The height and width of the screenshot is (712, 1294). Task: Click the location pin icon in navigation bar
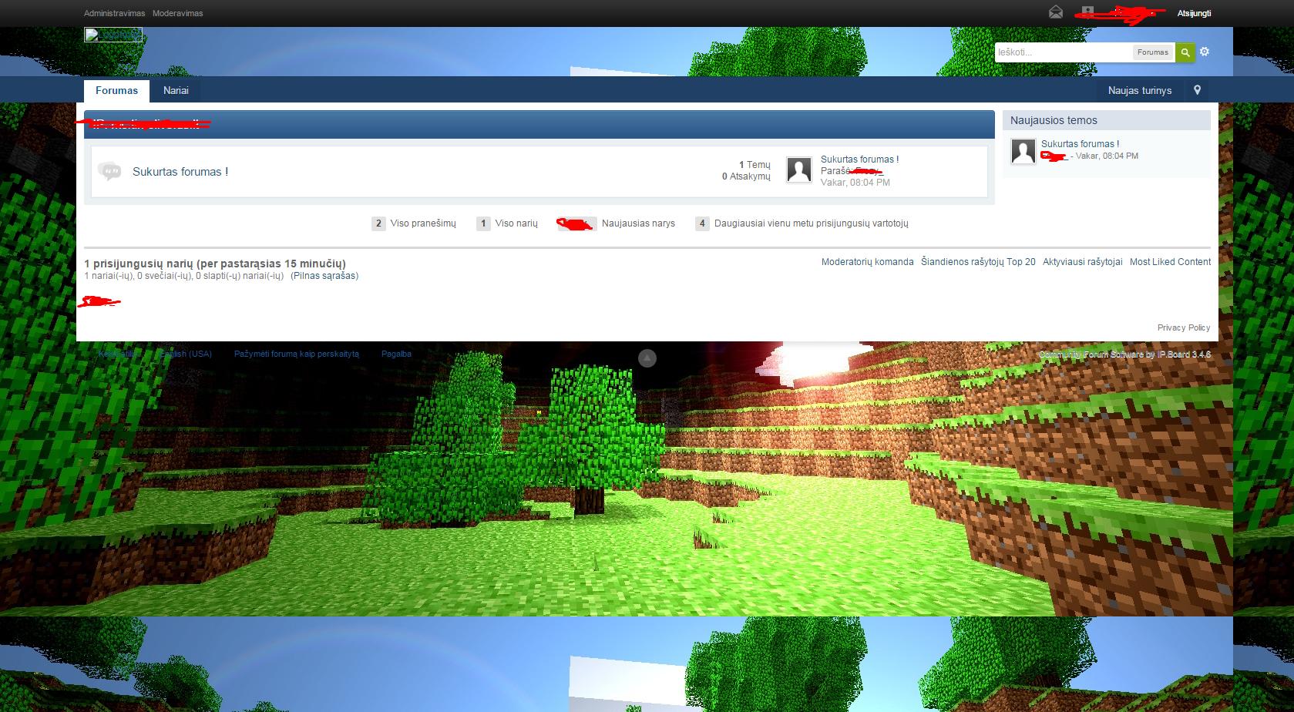(x=1197, y=90)
